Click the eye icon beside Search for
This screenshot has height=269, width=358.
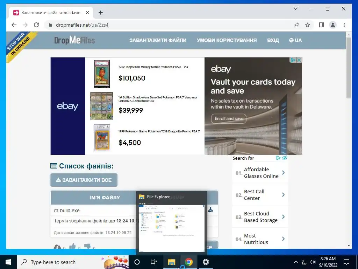coord(285,158)
